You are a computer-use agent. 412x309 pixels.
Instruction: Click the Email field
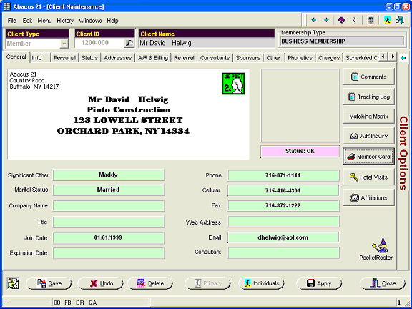point(283,237)
